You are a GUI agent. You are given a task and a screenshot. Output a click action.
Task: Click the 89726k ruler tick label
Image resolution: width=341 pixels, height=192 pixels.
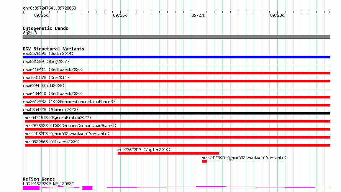coord(120,15)
